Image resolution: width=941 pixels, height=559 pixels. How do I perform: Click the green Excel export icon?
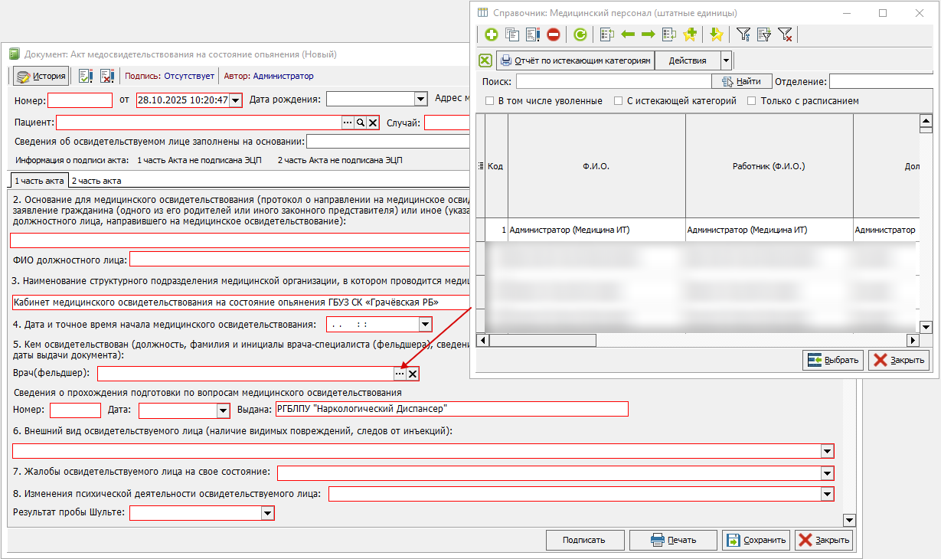pos(485,60)
